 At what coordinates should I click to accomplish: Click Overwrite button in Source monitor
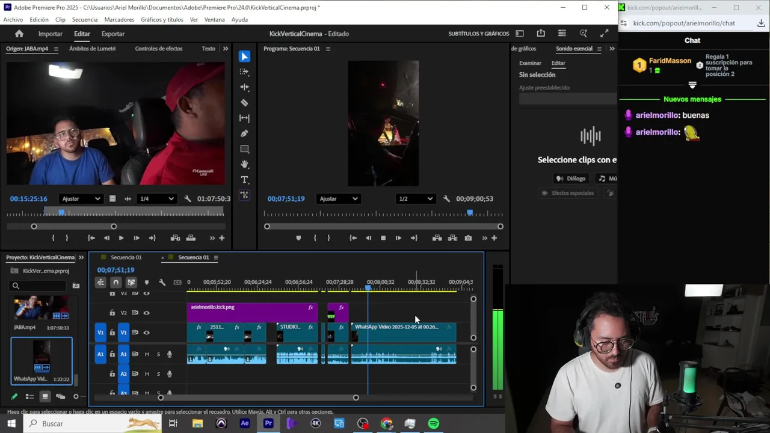pos(191,238)
